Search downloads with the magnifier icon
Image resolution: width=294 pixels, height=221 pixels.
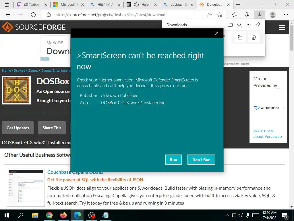point(239,25)
